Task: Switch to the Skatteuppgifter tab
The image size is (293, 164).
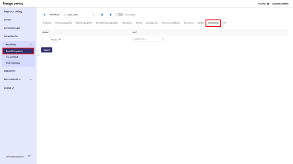Action: point(84,23)
